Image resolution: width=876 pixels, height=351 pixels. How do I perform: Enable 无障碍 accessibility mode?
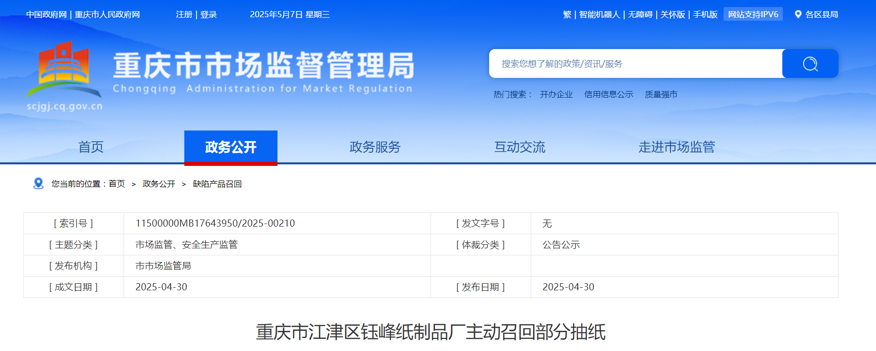[640, 15]
